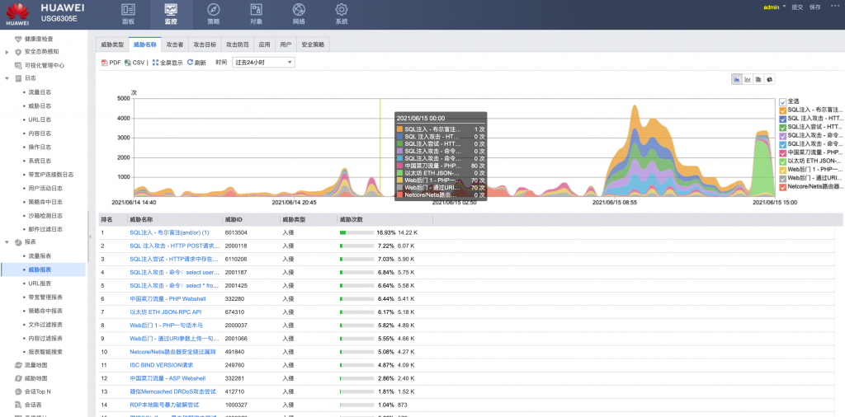
Task: Open 威胁日志 in the sidebar
Action: [x=40, y=106]
